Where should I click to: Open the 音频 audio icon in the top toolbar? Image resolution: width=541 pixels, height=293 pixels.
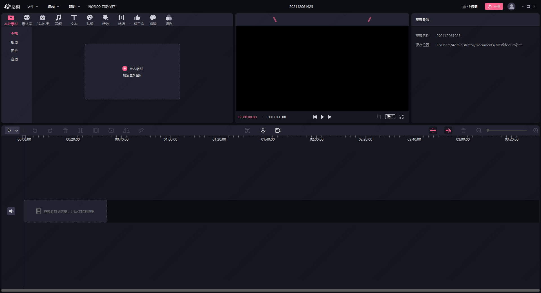pyautogui.click(x=58, y=20)
